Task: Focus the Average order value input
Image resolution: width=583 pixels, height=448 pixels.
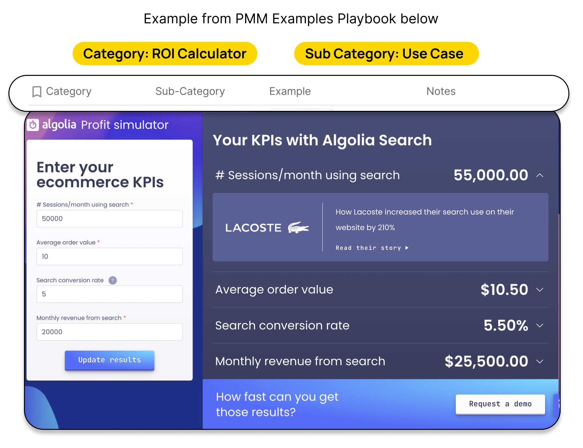Action: tap(110, 256)
